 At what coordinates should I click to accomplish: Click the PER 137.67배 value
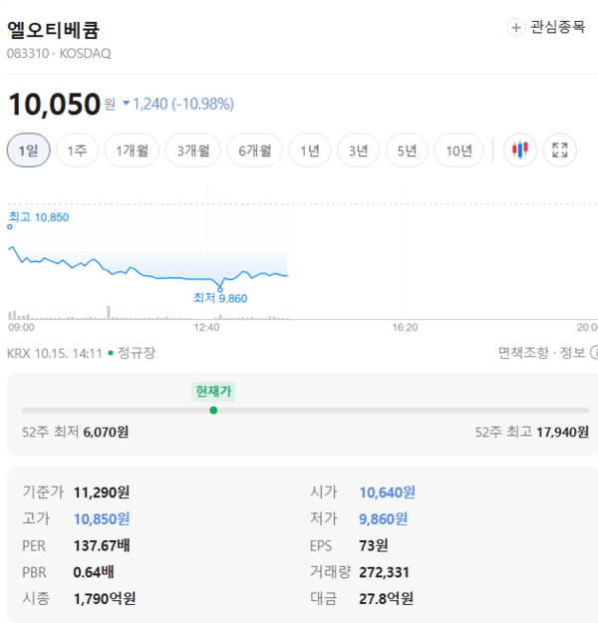pyautogui.click(x=102, y=545)
